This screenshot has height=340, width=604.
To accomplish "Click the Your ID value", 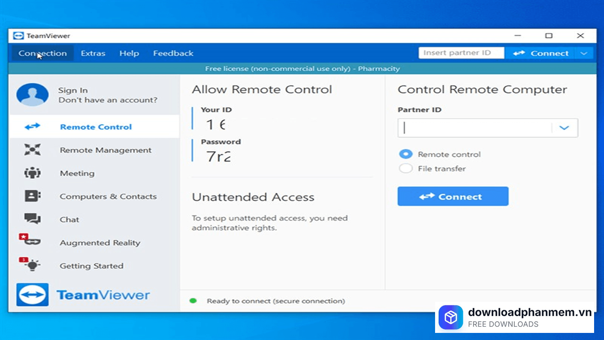I will point(216,125).
